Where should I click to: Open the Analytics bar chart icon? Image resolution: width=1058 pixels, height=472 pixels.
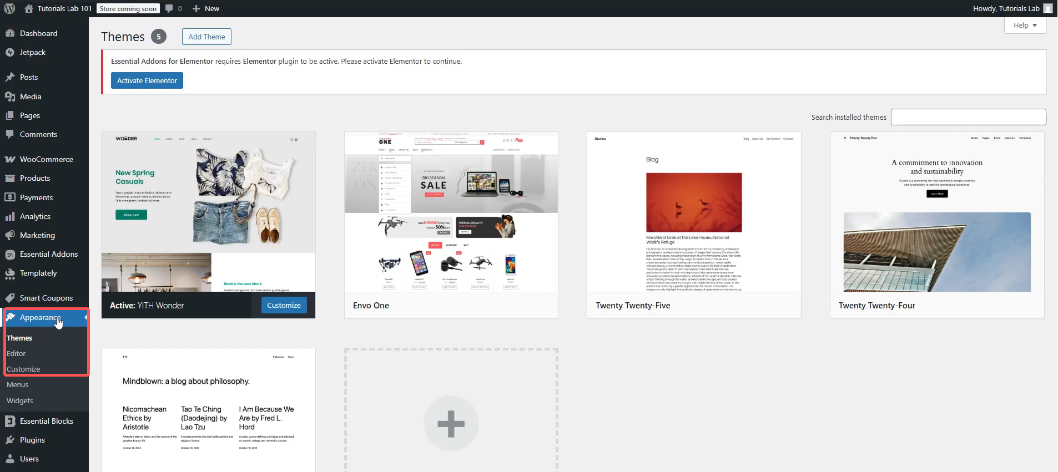click(x=10, y=216)
